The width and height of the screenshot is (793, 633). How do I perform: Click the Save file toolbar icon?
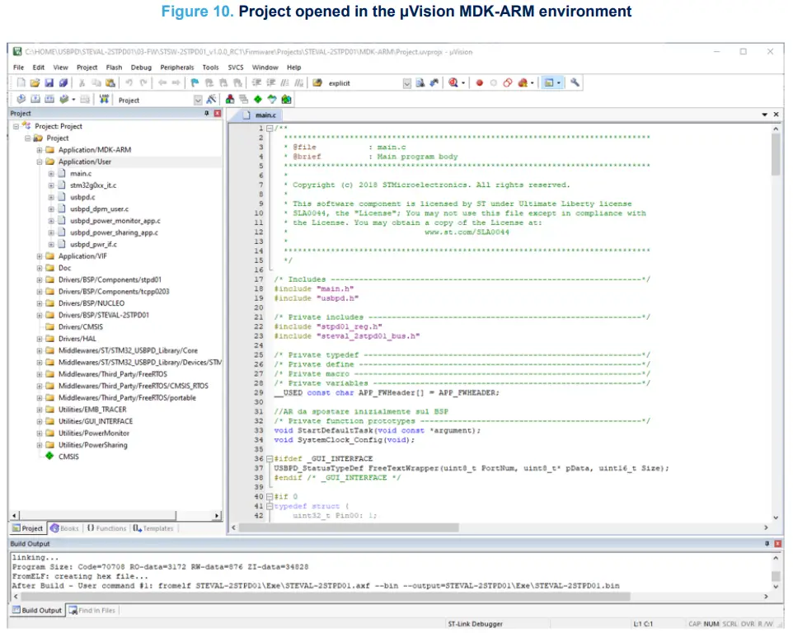[49, 83]
